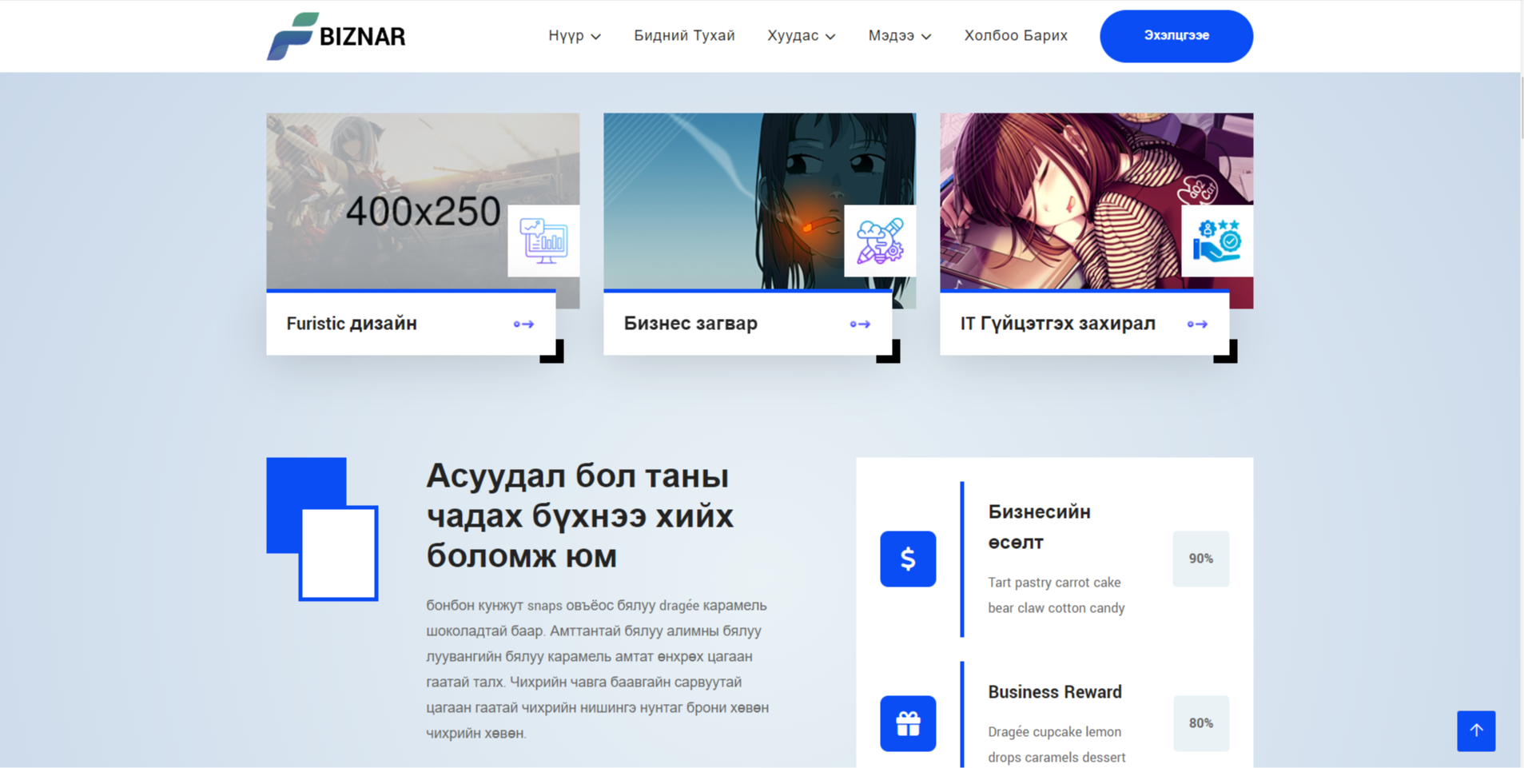Click the 'Tart pastry carrot cake' description

(x=1056, y=595)
